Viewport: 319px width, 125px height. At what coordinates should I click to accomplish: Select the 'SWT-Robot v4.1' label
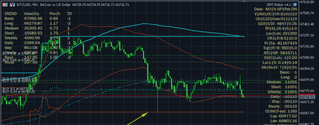coord(279,5)
